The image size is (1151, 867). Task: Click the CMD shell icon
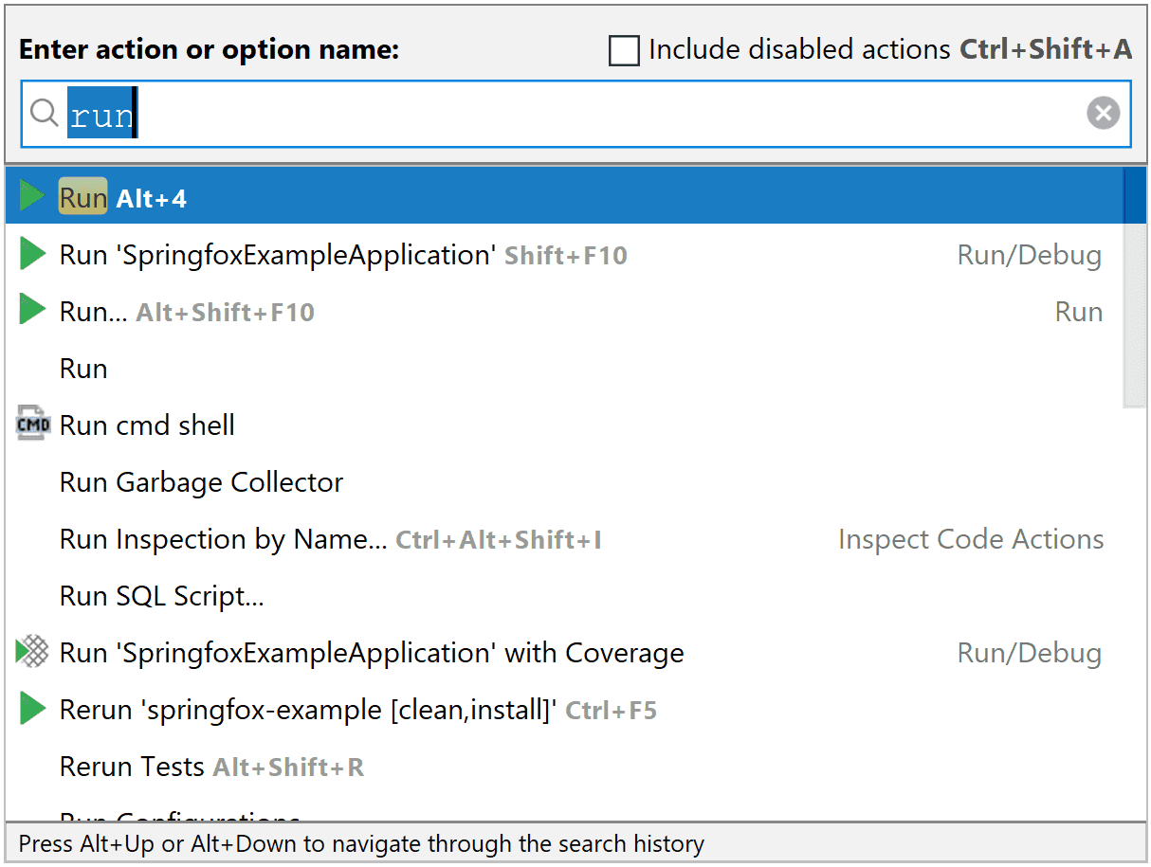coord(33,425)
